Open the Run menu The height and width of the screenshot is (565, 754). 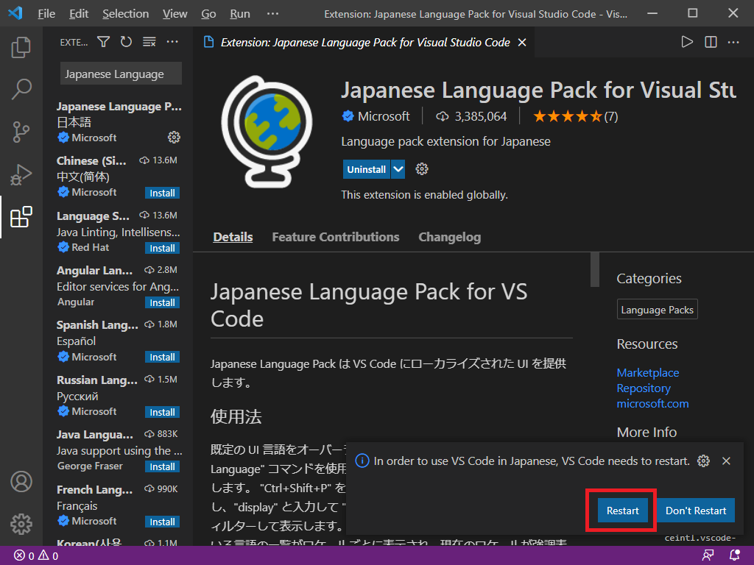coord(240,13)
